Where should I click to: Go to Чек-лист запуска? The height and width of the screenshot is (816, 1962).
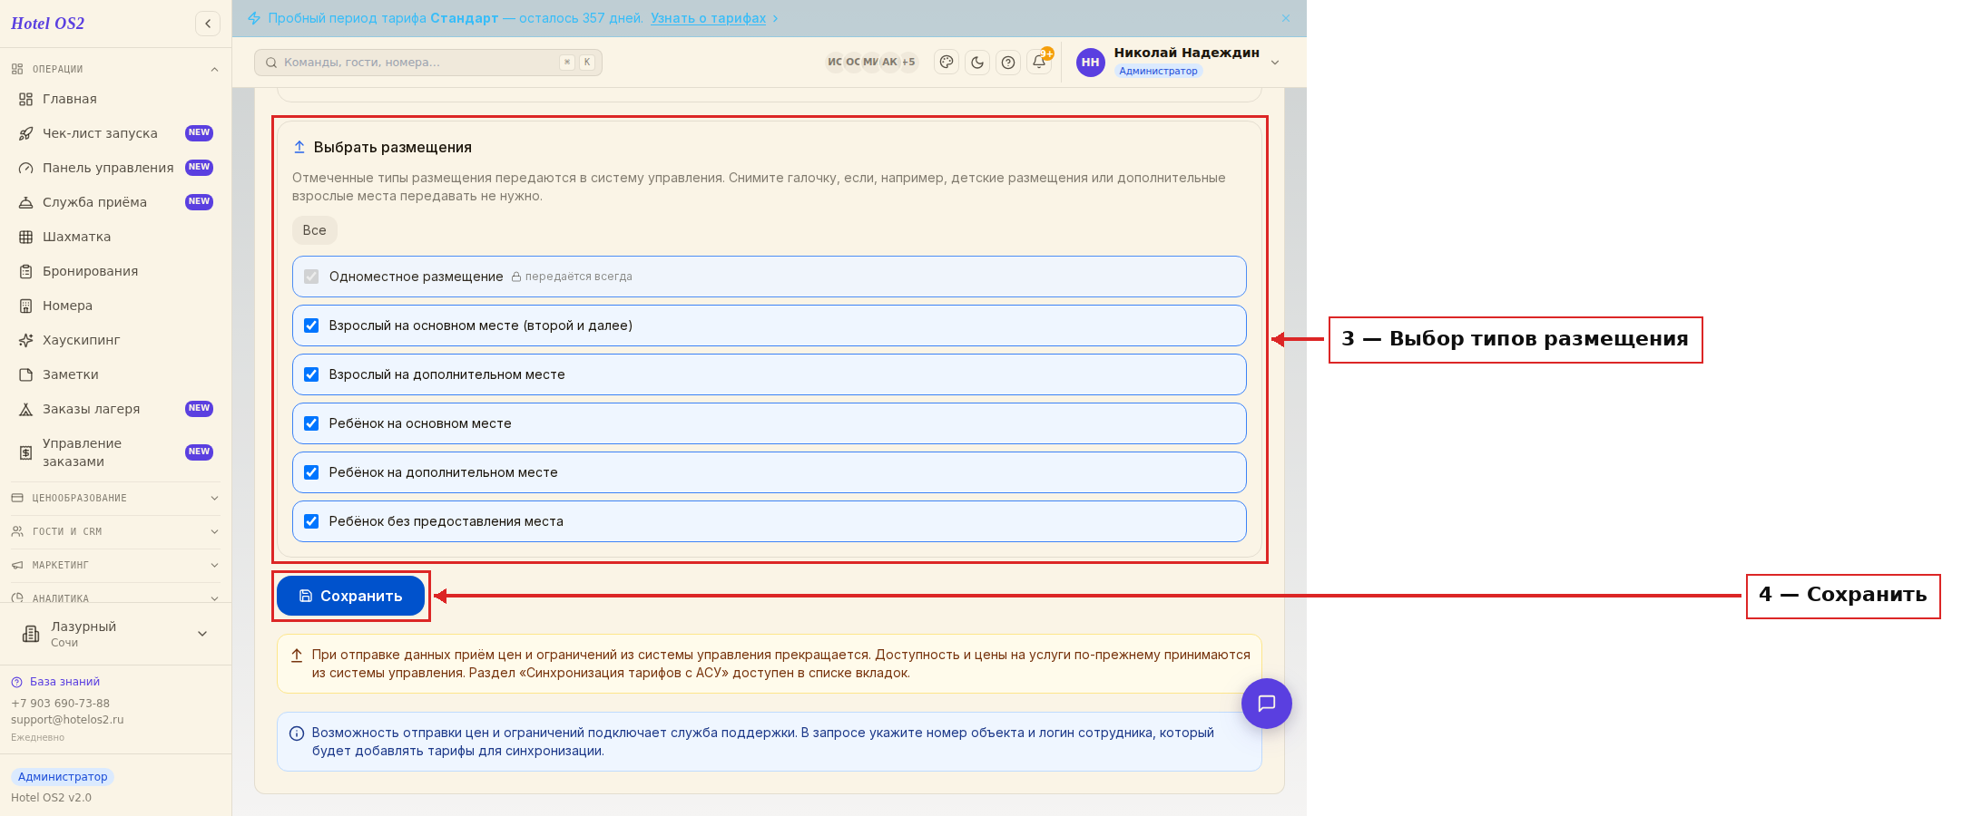(115, 133)
